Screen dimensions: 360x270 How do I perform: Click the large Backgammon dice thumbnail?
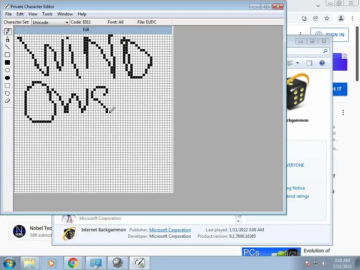click(x=298, y=92)
